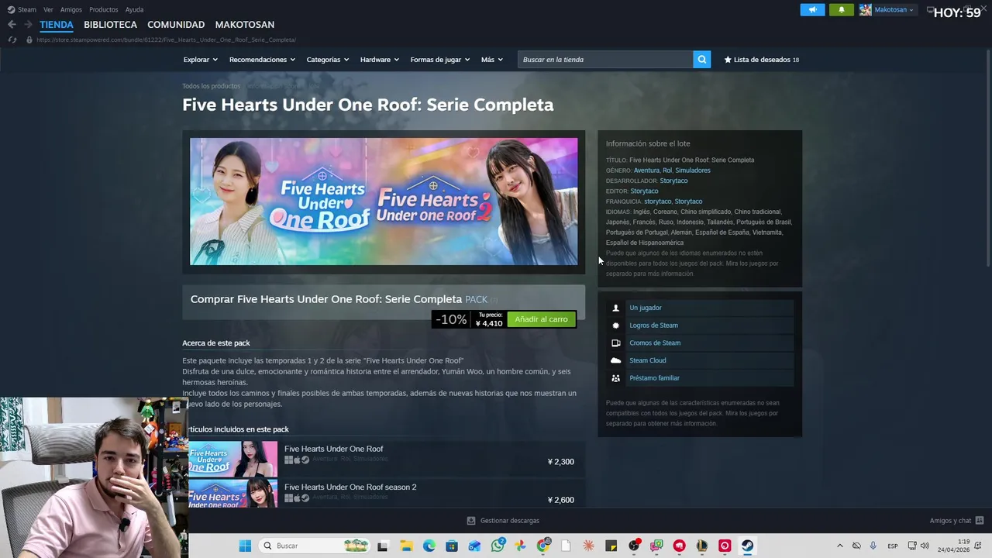Click the Cromos de Steam card icon

click(615, 343)
